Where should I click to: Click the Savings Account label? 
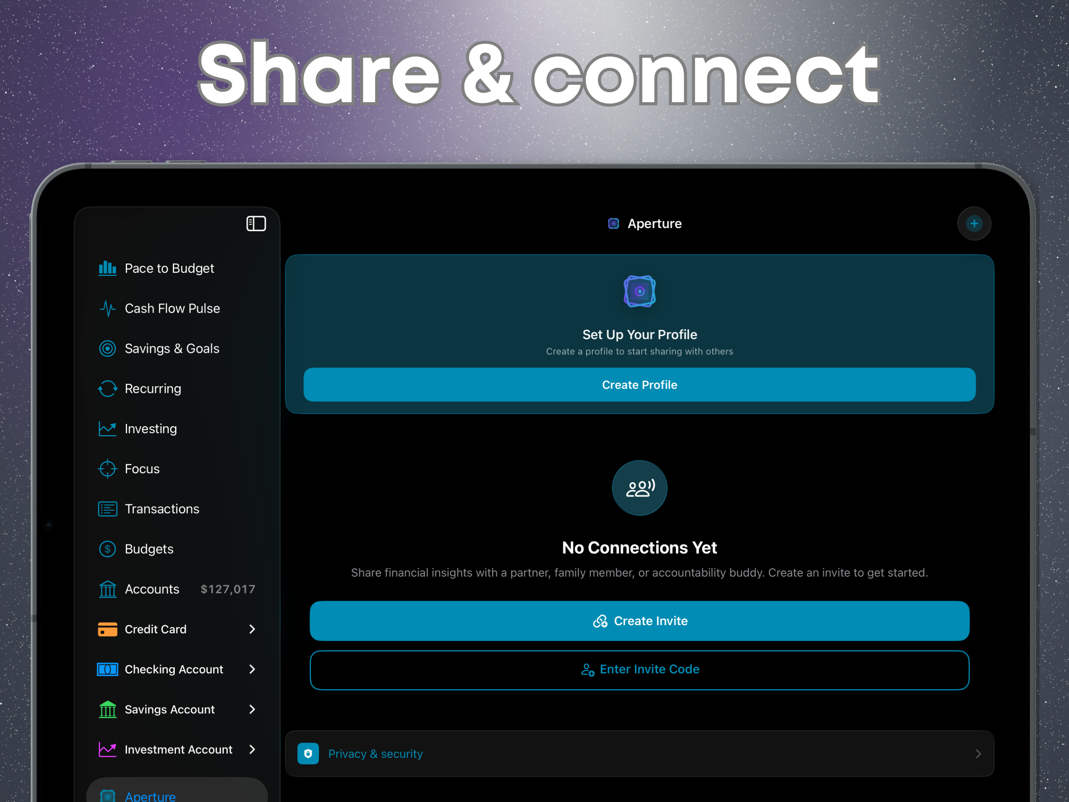coord(170,710)
